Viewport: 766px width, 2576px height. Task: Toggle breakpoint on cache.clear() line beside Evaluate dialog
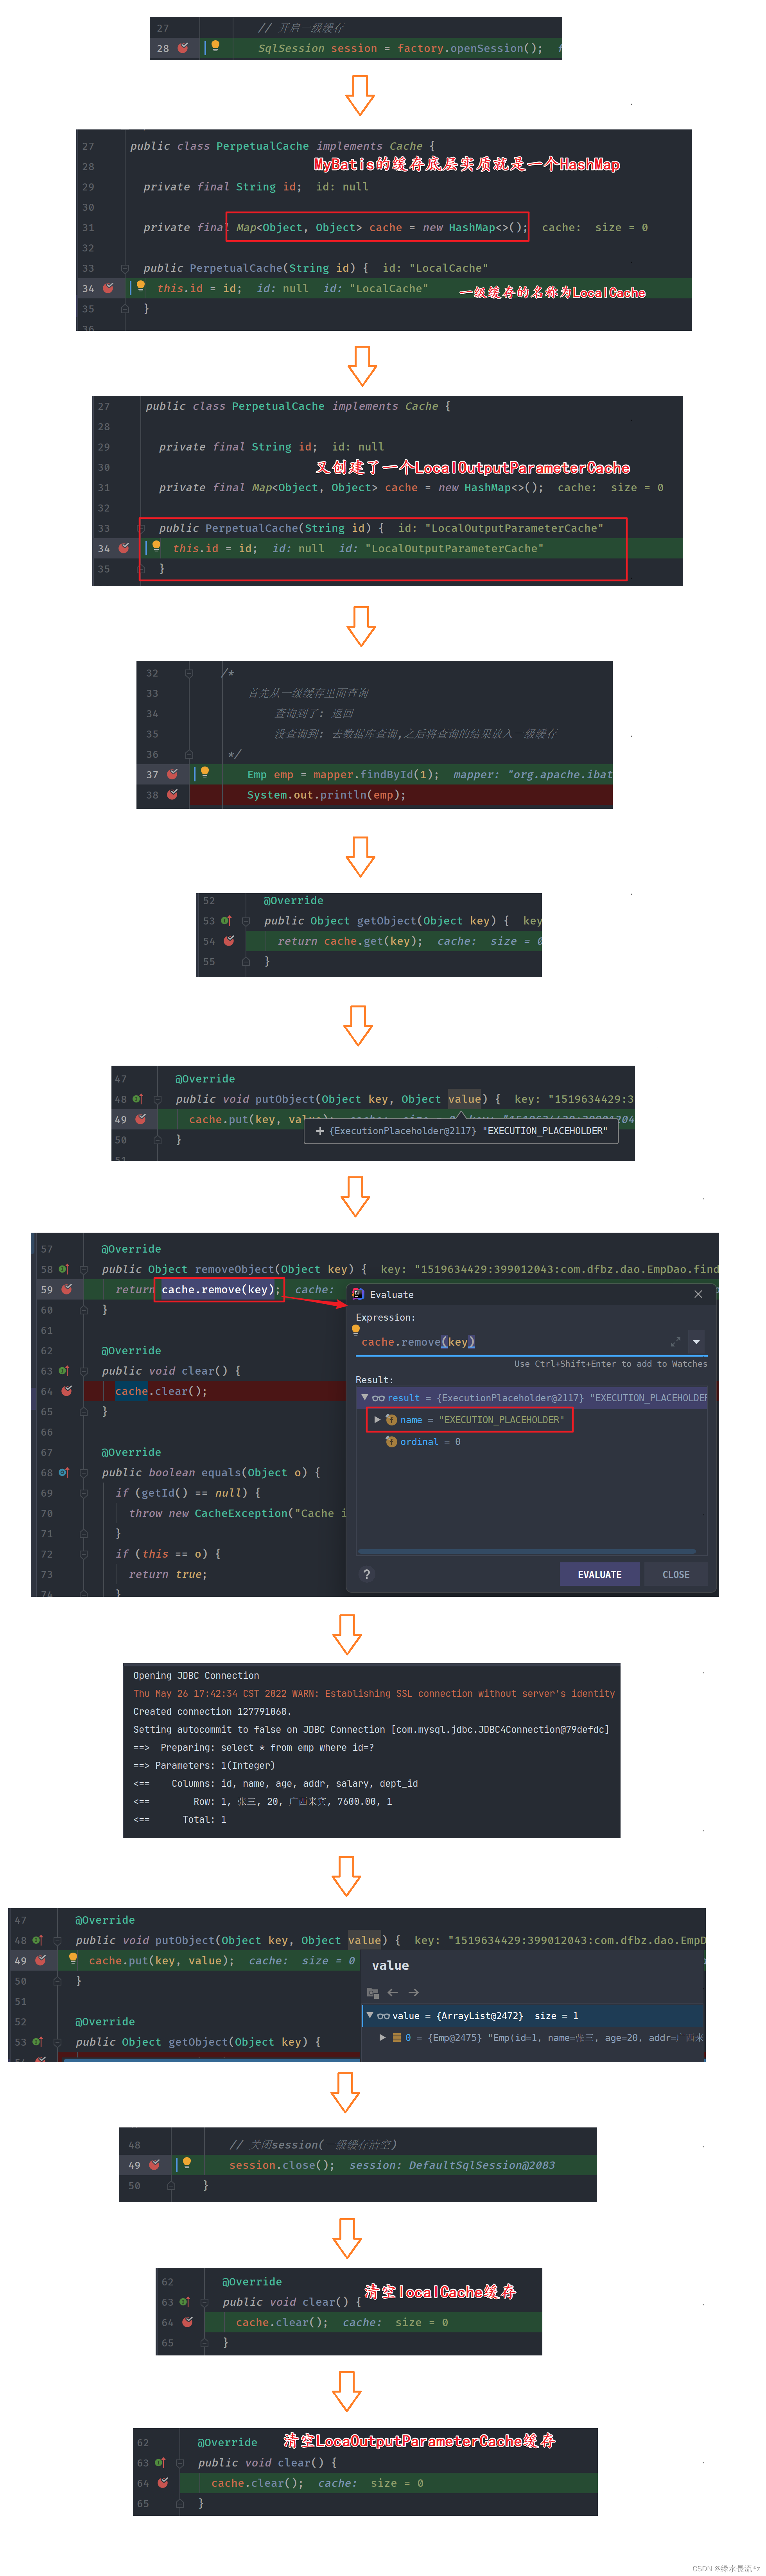coord(67,1391)
